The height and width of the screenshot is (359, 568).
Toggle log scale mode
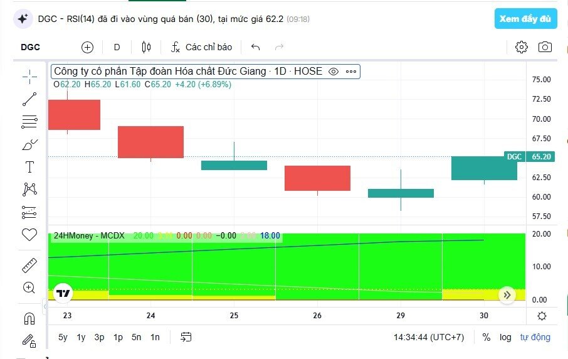(x=505, y=337)
